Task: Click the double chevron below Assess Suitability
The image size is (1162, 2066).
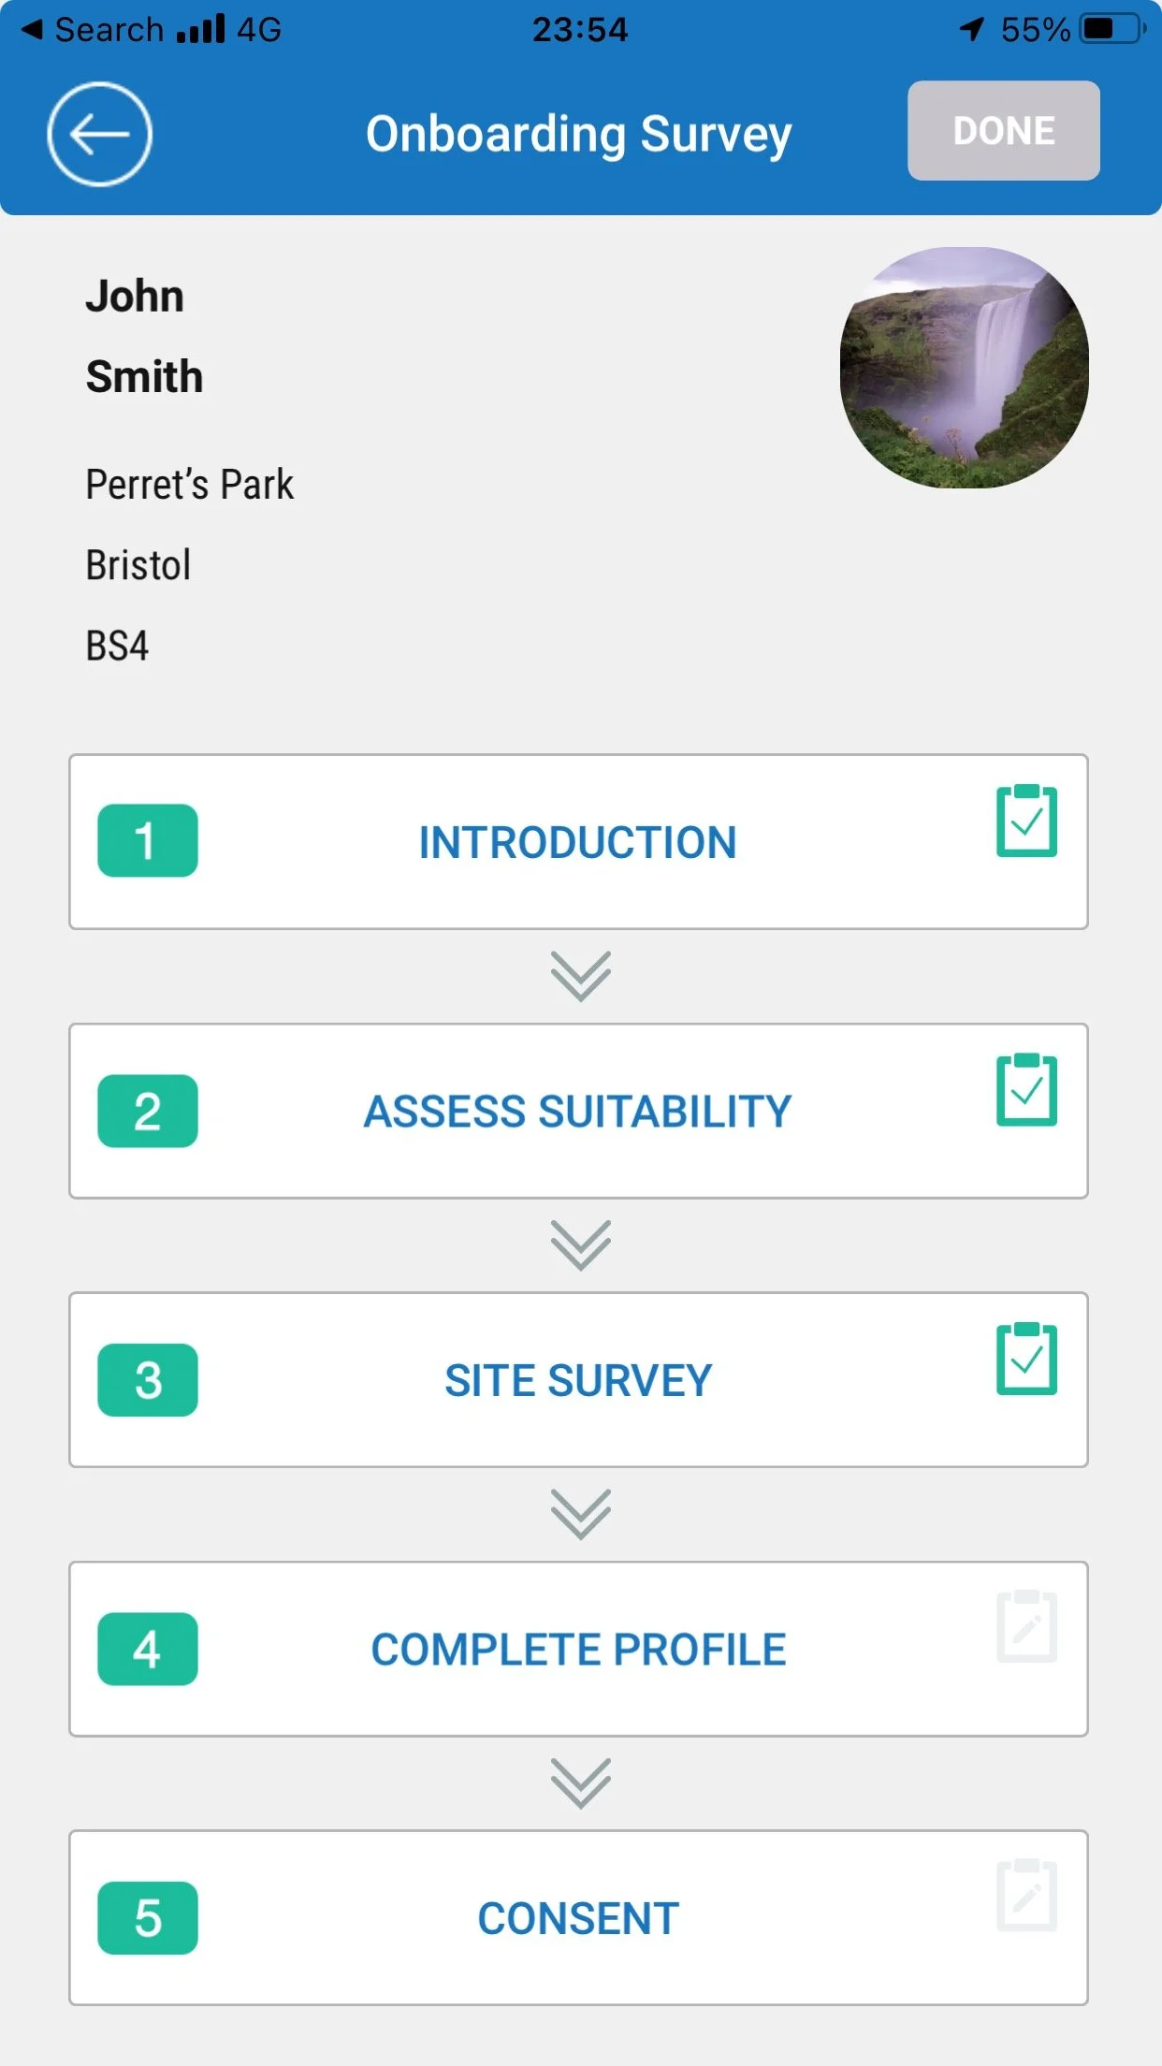Action: click(580, 1245)
